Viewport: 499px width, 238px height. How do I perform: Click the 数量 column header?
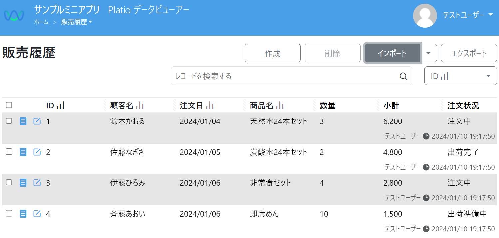pos(328,106)
